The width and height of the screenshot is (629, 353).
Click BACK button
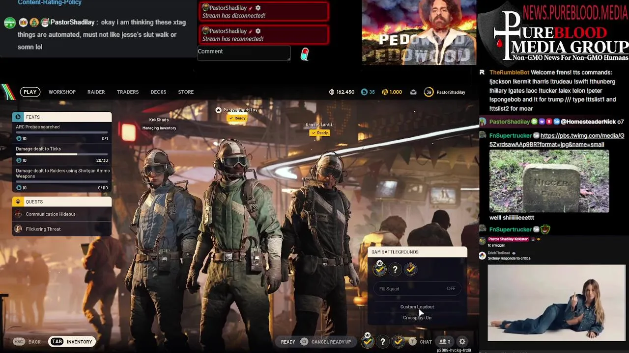[34, 342]
